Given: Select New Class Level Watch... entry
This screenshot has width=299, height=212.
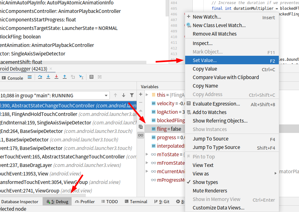Looking at the screenshot, I should (x=232, y=25).
